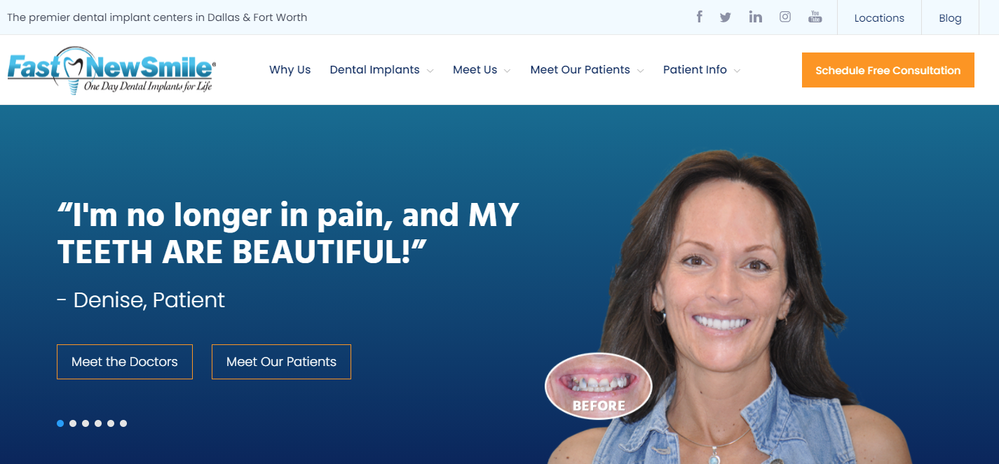Select the first active slider dot
The height and width of the screenshot is (464, 999).
(60, 423)
